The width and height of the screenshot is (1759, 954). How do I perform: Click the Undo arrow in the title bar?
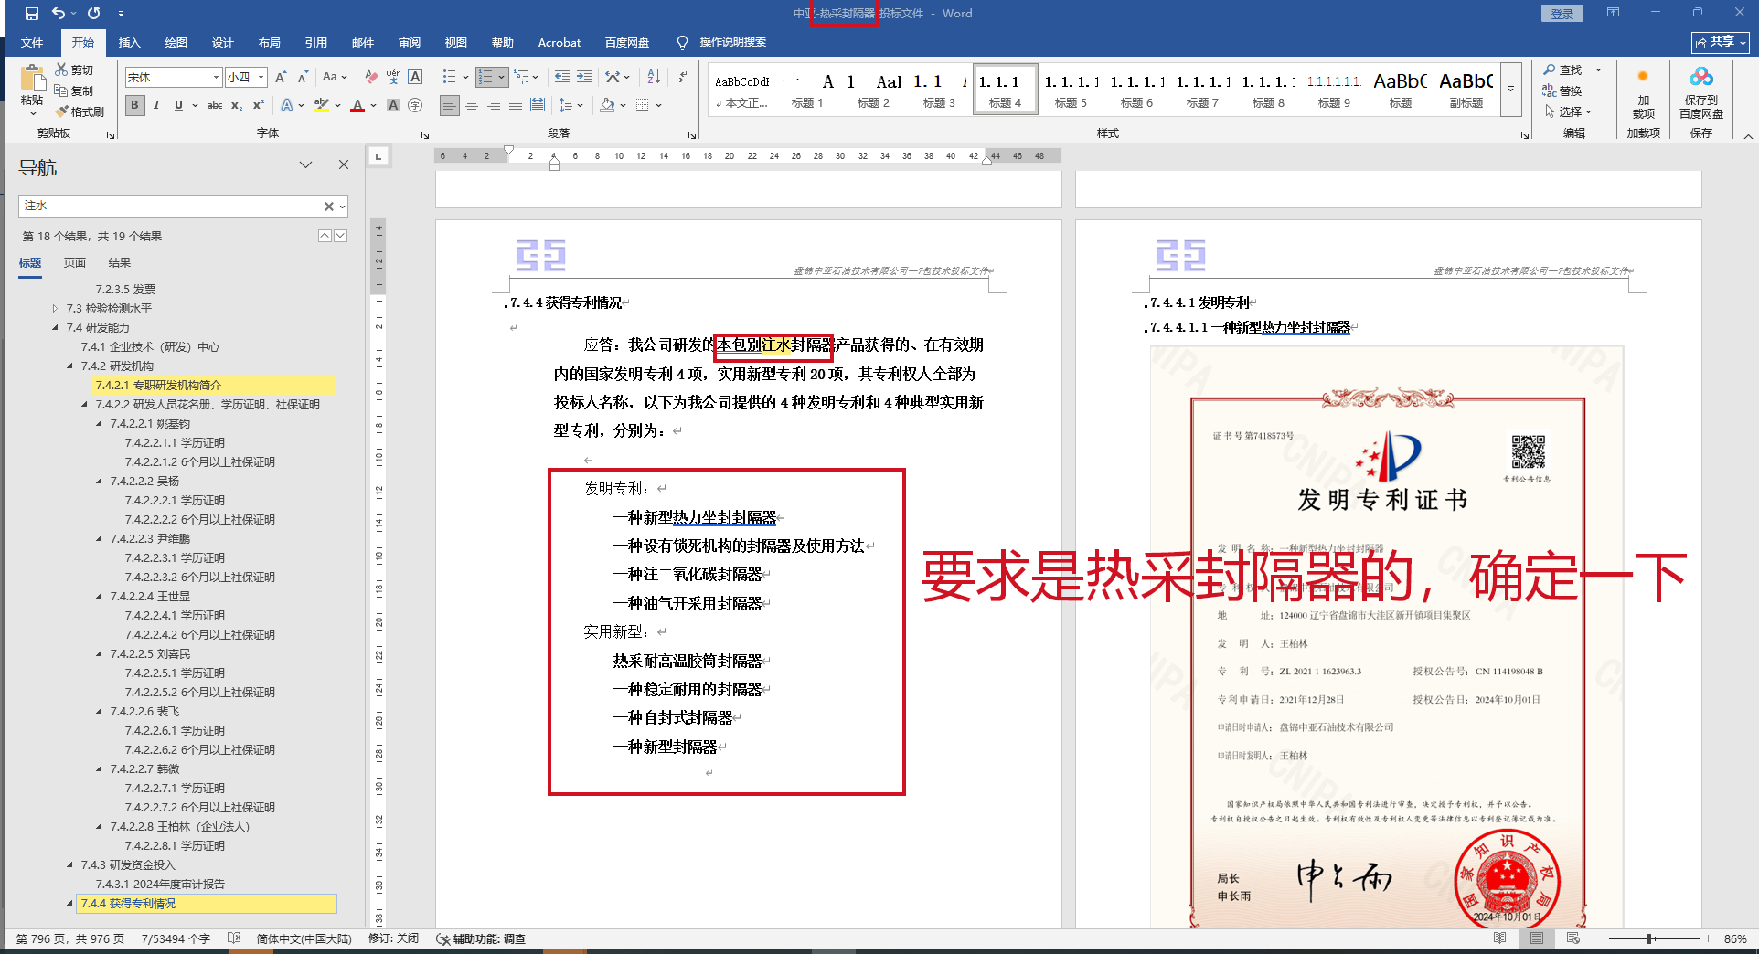[x=59, y=14]
